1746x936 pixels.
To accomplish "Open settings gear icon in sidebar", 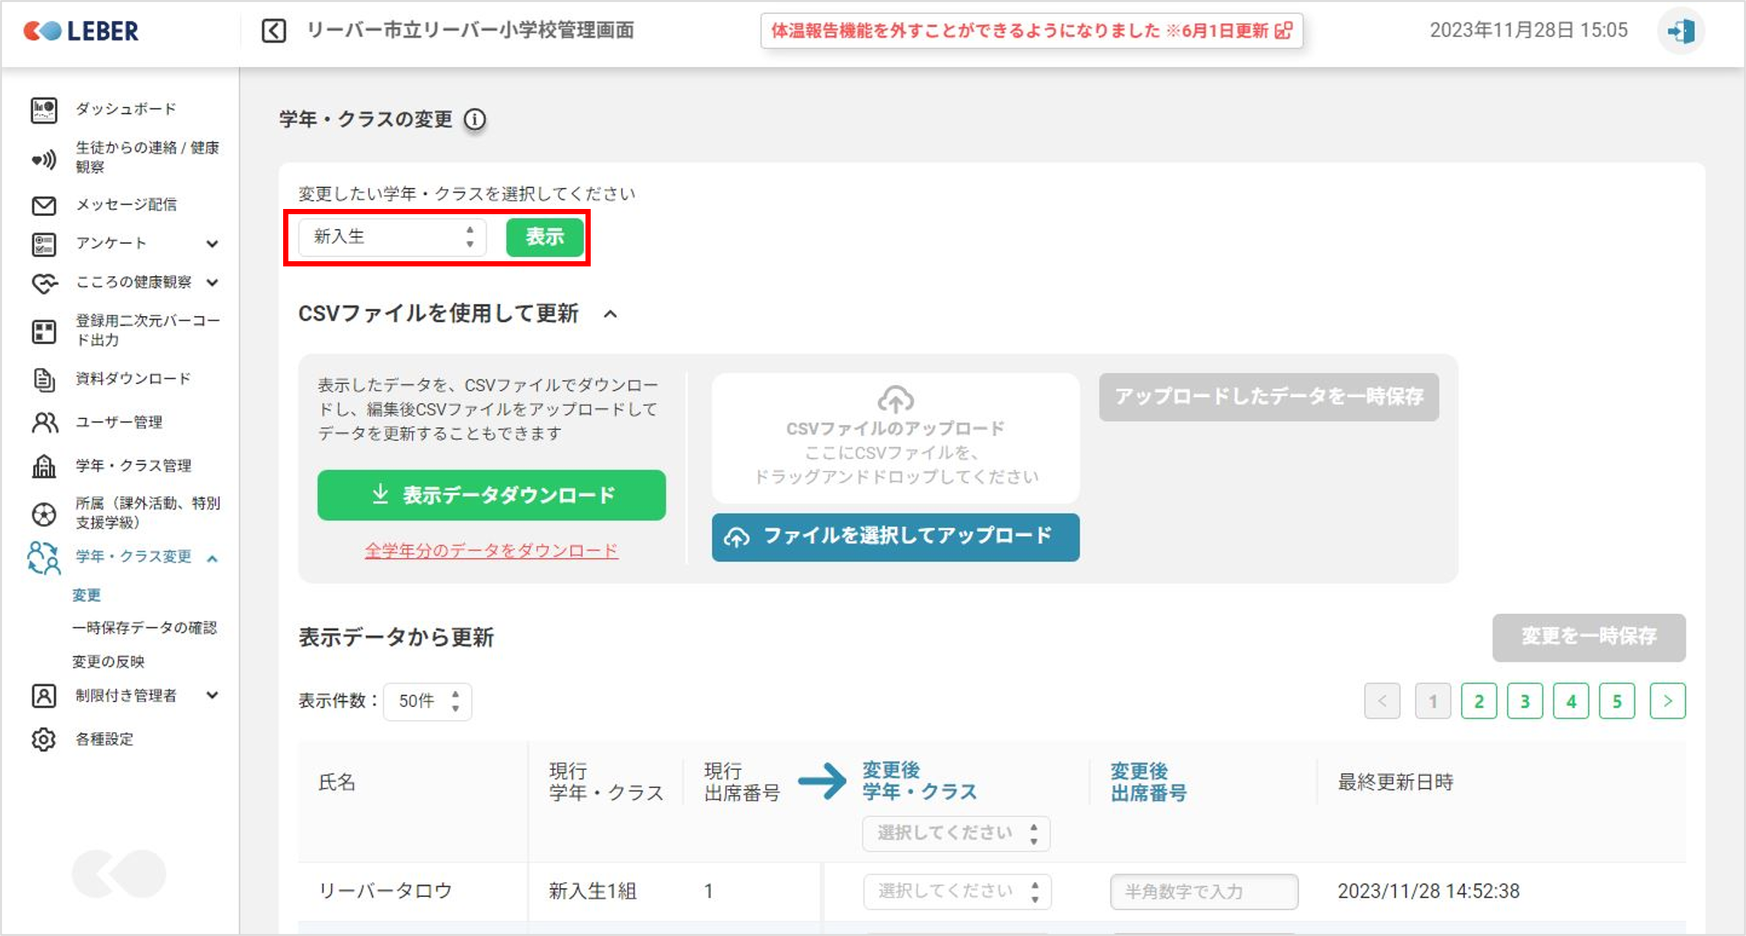I will [x=44, y=739].
